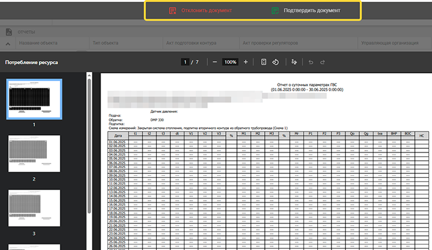The image size is (432, 250).
Task: Click the undo arrow in PDF toolbar
Action: (310, 62)
